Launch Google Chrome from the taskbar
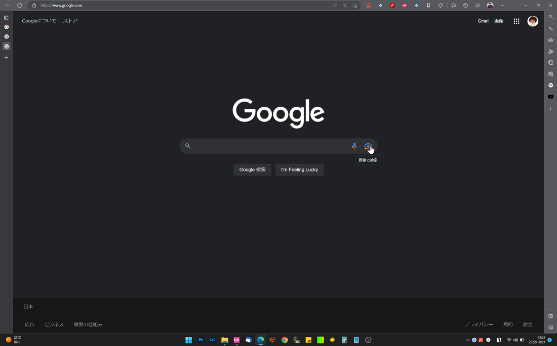The image size is (557, 346). coord(284,339)
